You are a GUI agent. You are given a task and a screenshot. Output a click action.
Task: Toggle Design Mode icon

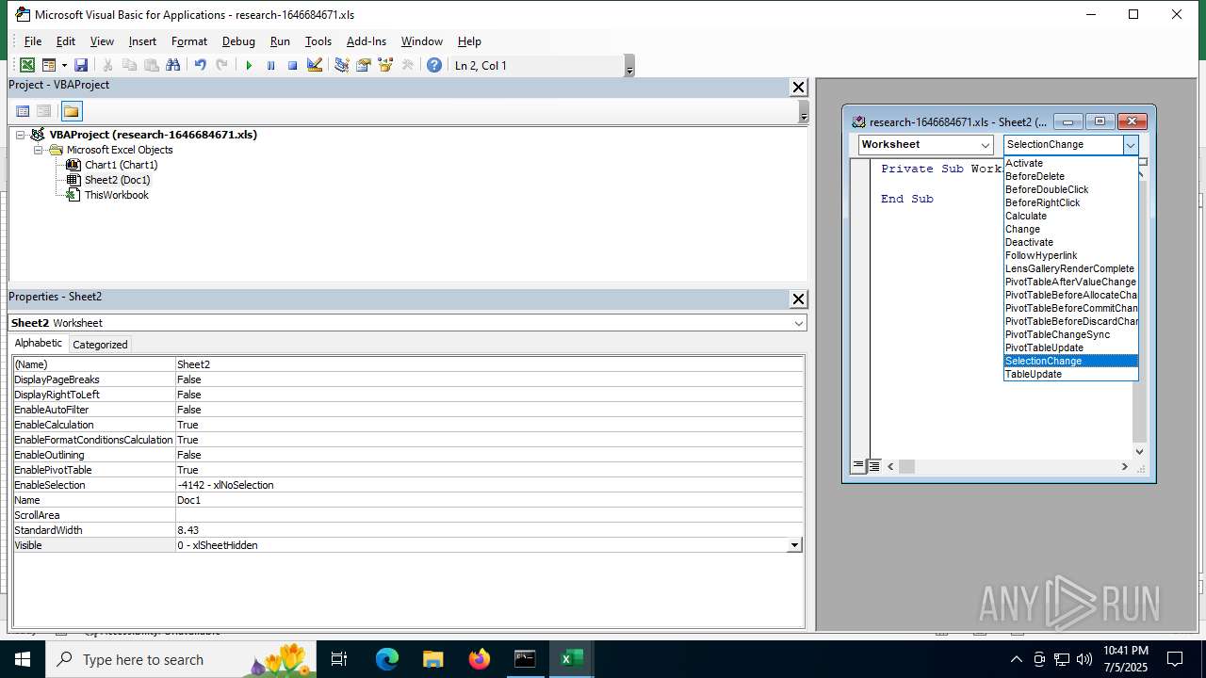[x=315, y=65]
